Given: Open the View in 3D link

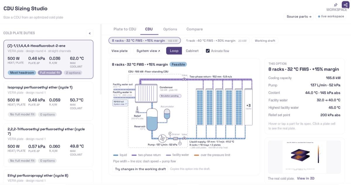Looking at the screenshot, I should (306, 178).
